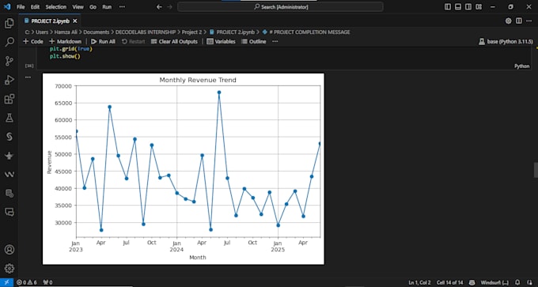Open cell output actions ellipsis
This screenshot has height=287, width=538.
point(28,77)
